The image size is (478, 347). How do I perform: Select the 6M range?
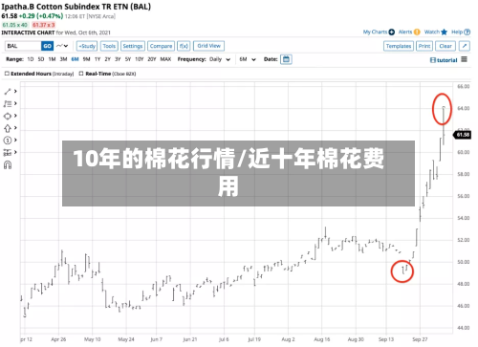[x=75, y=59]
